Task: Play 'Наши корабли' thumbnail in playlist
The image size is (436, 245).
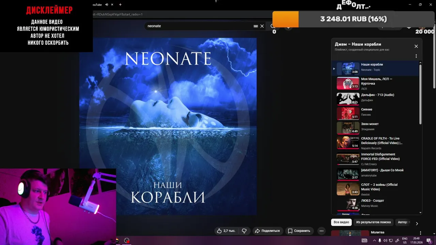Action: tap(348, 68)
